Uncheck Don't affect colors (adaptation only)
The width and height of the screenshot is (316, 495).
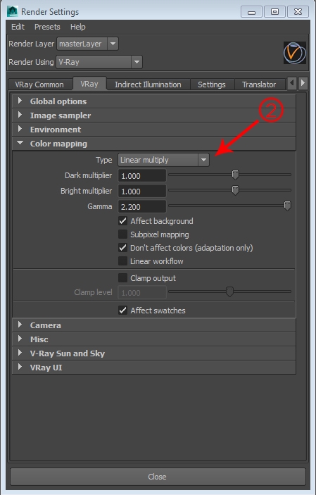[122, 248]
